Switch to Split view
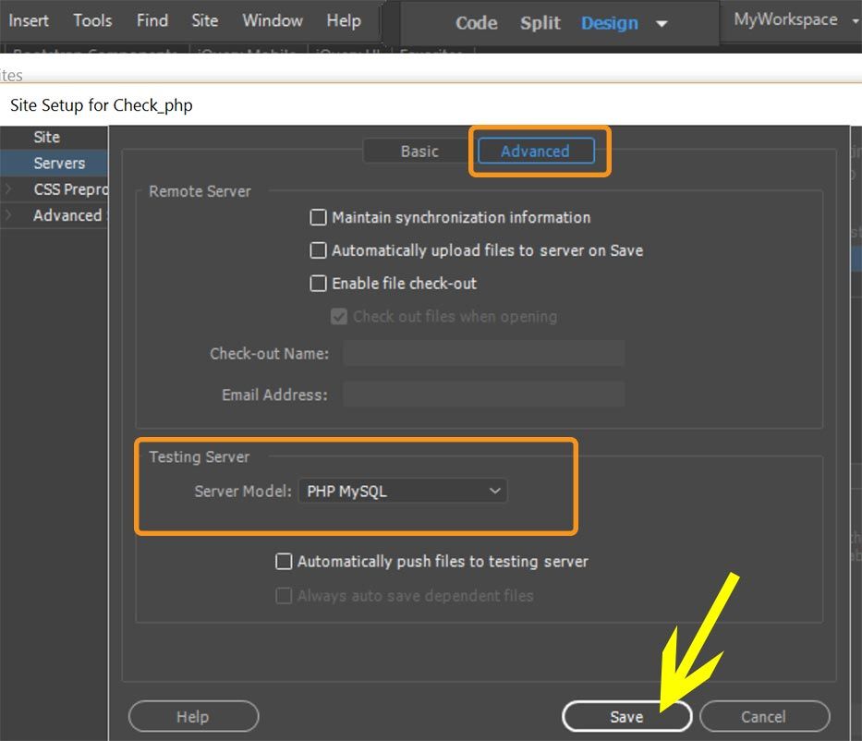Image resolution: width=862 pixels, height=741 pixels. 540,23
